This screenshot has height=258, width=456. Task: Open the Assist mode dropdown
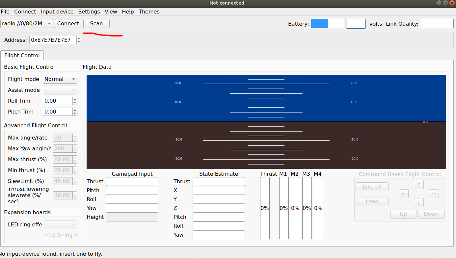click(60, 90)
